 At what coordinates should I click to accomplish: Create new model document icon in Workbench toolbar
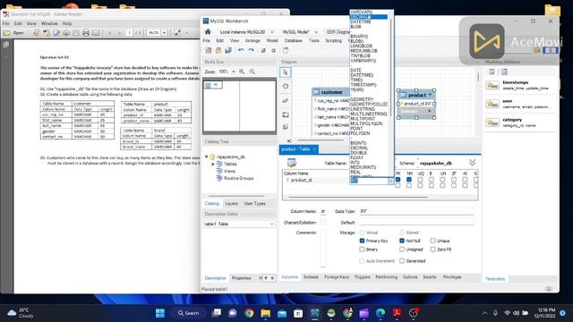pyautogui.click(x=209, y=50)
